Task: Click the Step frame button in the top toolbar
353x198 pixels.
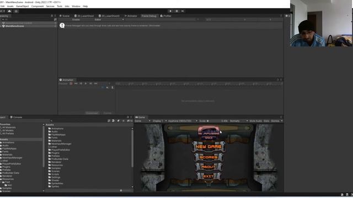Action: coord(183,11)
